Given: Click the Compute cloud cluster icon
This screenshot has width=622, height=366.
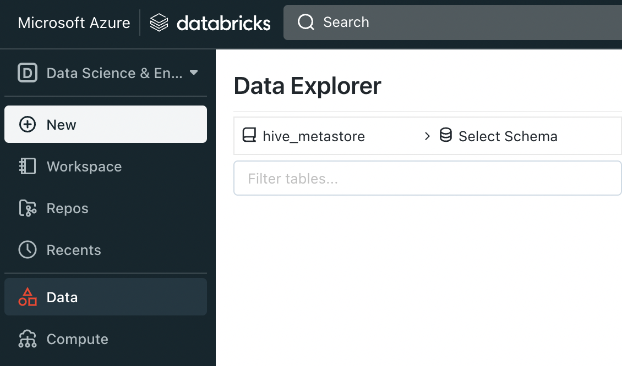Looking at the screenshot, I should tap(28, 339).
